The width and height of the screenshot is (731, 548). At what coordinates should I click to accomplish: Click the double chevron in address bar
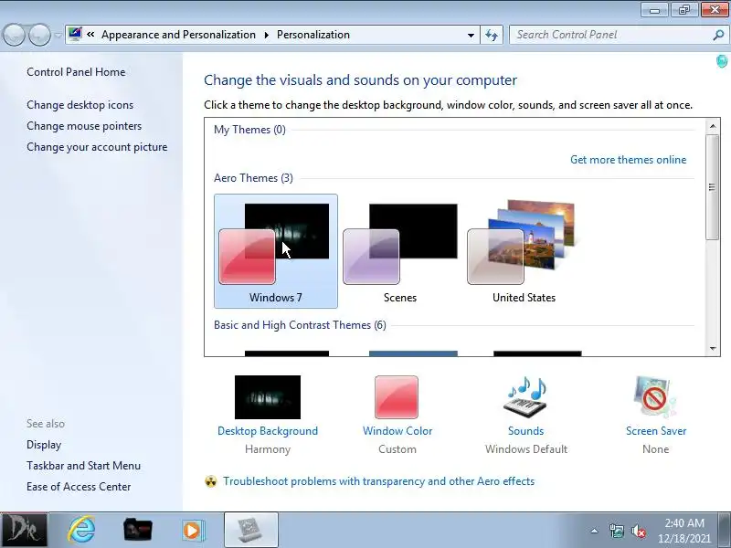pyautogui.click(x=90, y=35)
